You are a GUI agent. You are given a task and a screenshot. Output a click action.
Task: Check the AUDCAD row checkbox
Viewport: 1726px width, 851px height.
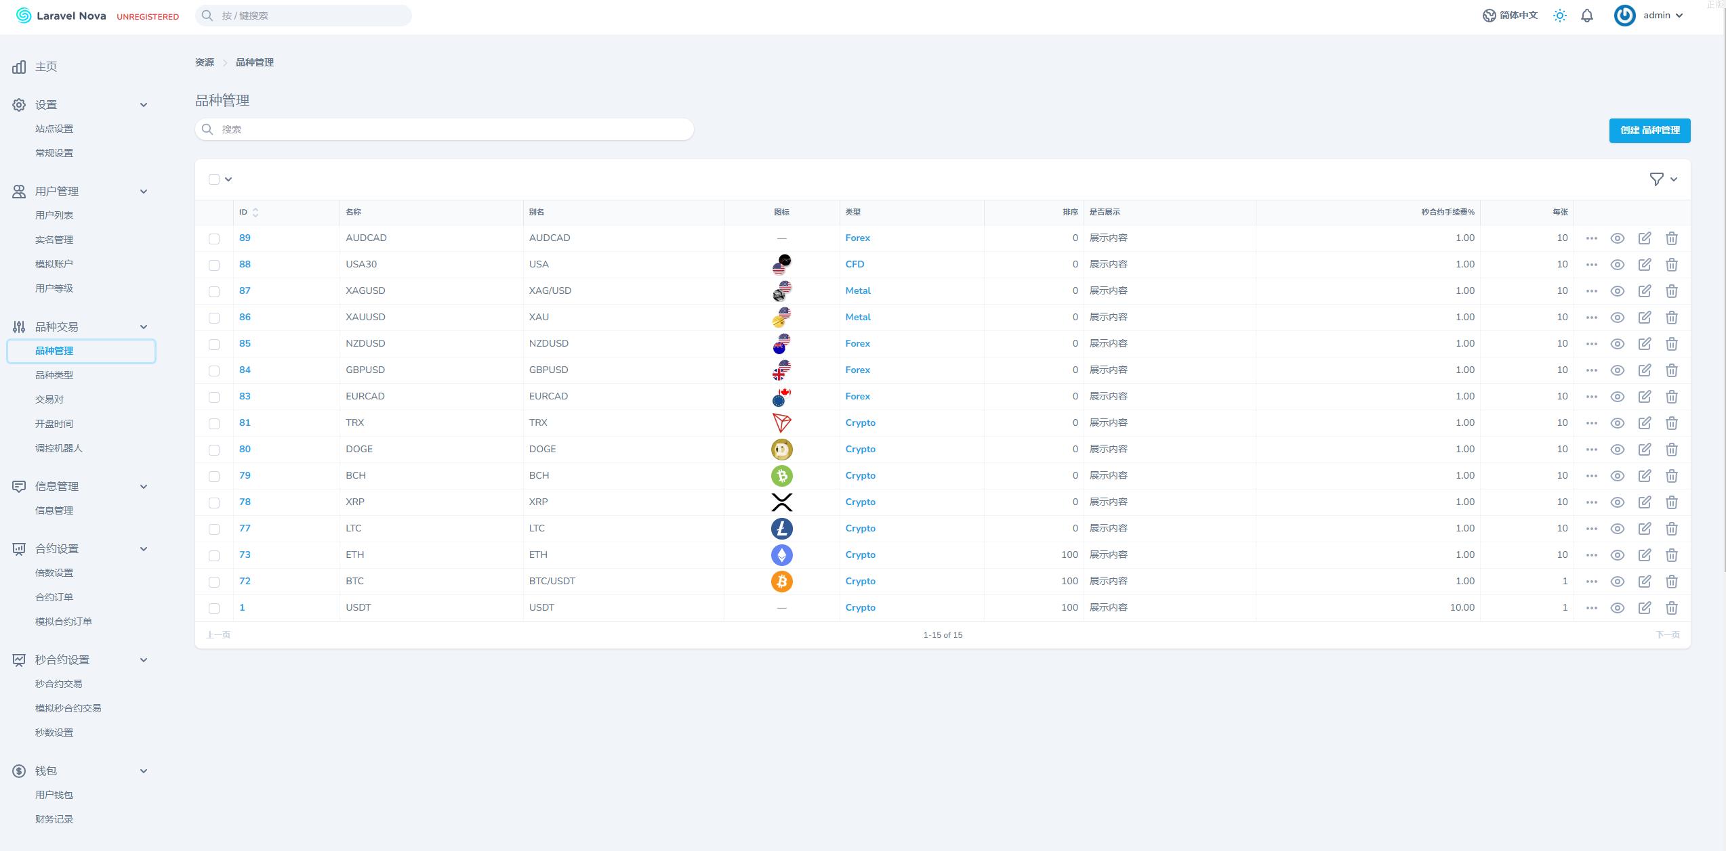click(x=214, y=239)
